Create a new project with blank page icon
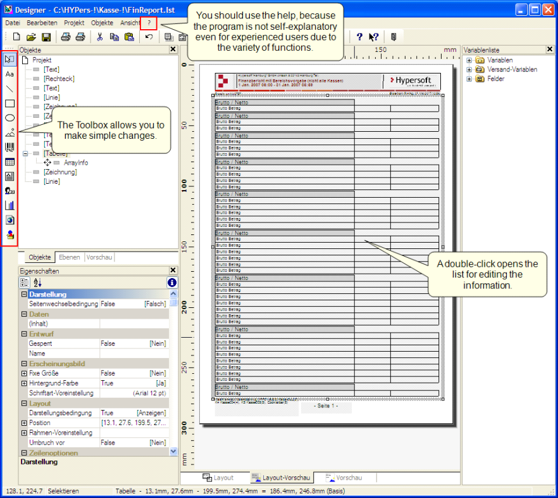This screenshot has width=558, height=498. pos(16,37)
